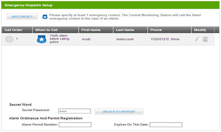Click the ADD CONTACT button
Screen dimensions: 221x132
pyautogui.click(x=22, y=17)
